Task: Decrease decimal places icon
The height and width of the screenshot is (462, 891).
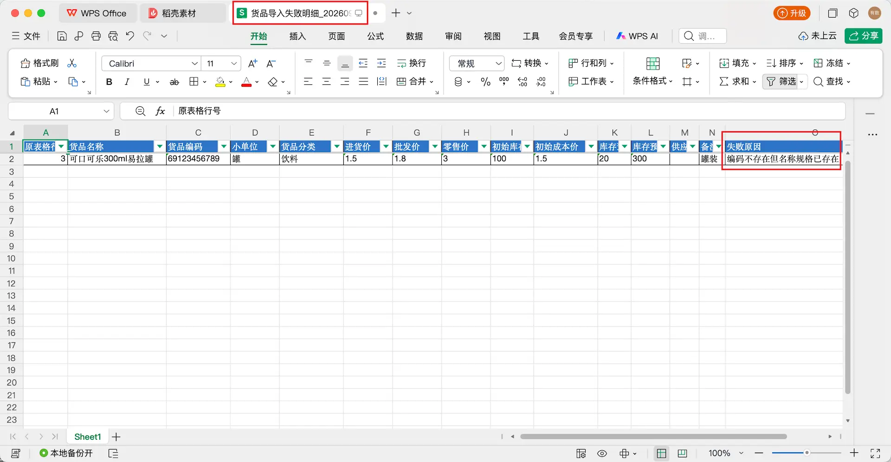Action: [x=541, y=82]
